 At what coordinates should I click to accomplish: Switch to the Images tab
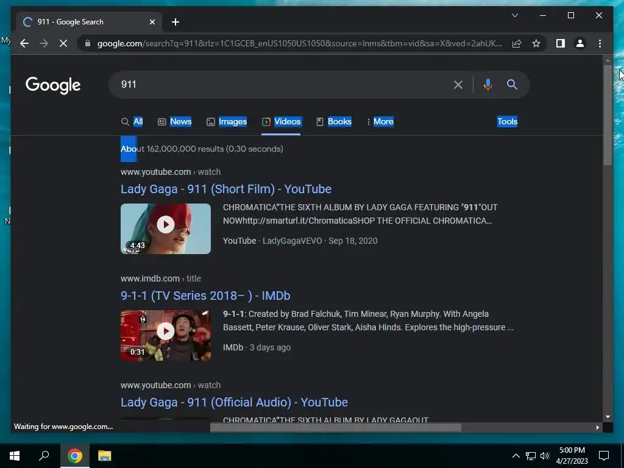227,121
